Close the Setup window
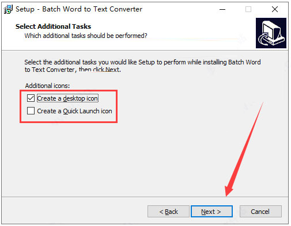The width and height of the screenshot is (291, 226). [275, 9]
